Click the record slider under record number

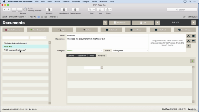[17, 11]
